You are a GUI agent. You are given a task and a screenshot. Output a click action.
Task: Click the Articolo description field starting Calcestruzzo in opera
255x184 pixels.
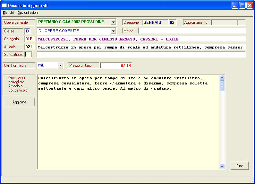pos(141,47)
